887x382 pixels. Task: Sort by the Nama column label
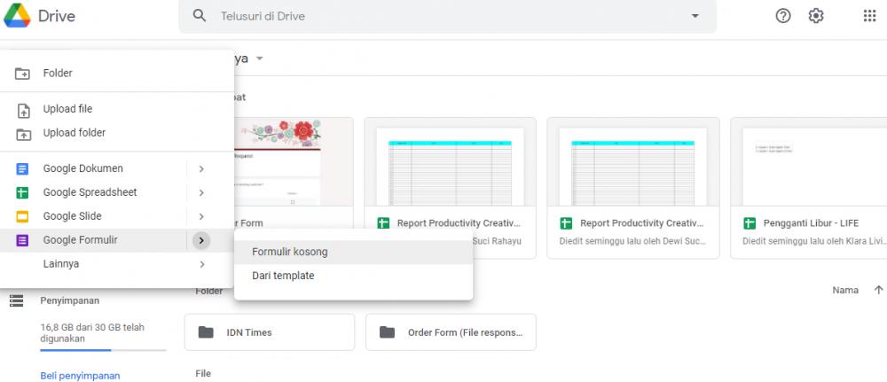[845, 290]
